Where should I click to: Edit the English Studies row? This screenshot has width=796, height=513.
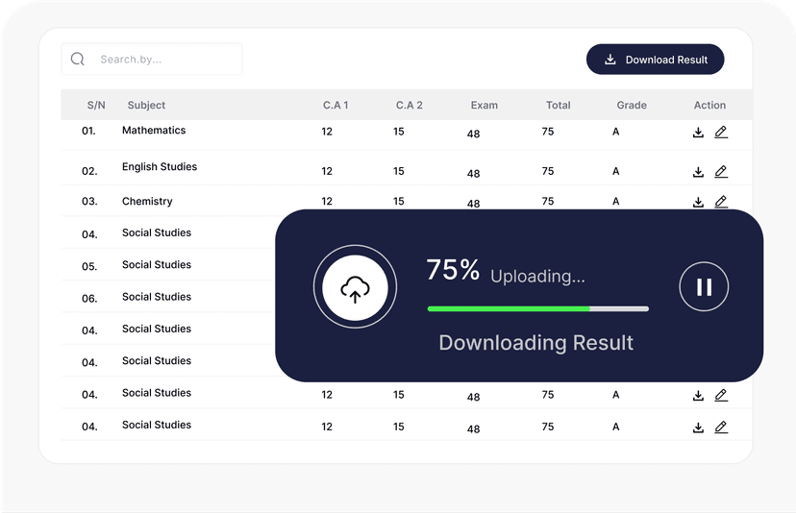(x=721, y=172)
